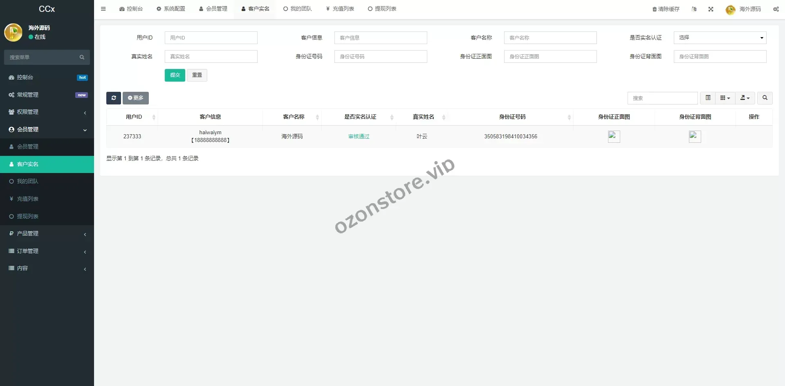Switch to the 充值列表 top tab
The height and width of the screenshot is (386, 785).
coord(340,9)
